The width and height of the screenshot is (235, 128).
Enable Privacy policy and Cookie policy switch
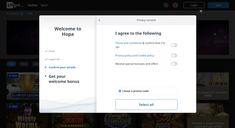click(x=174, y=56)
